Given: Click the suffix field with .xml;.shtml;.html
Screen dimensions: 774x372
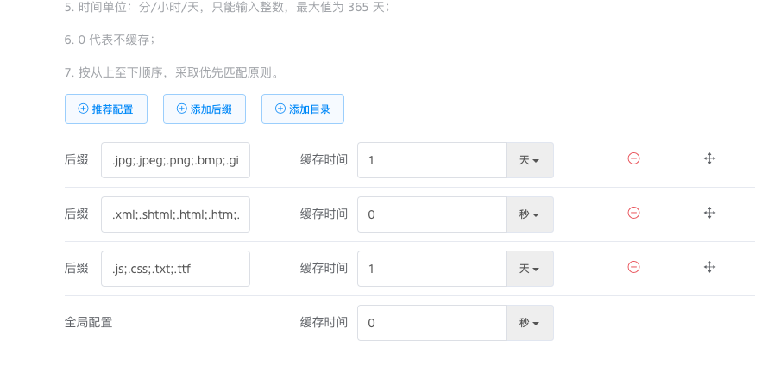Looking at the screenshot, I should pos(175,214).
